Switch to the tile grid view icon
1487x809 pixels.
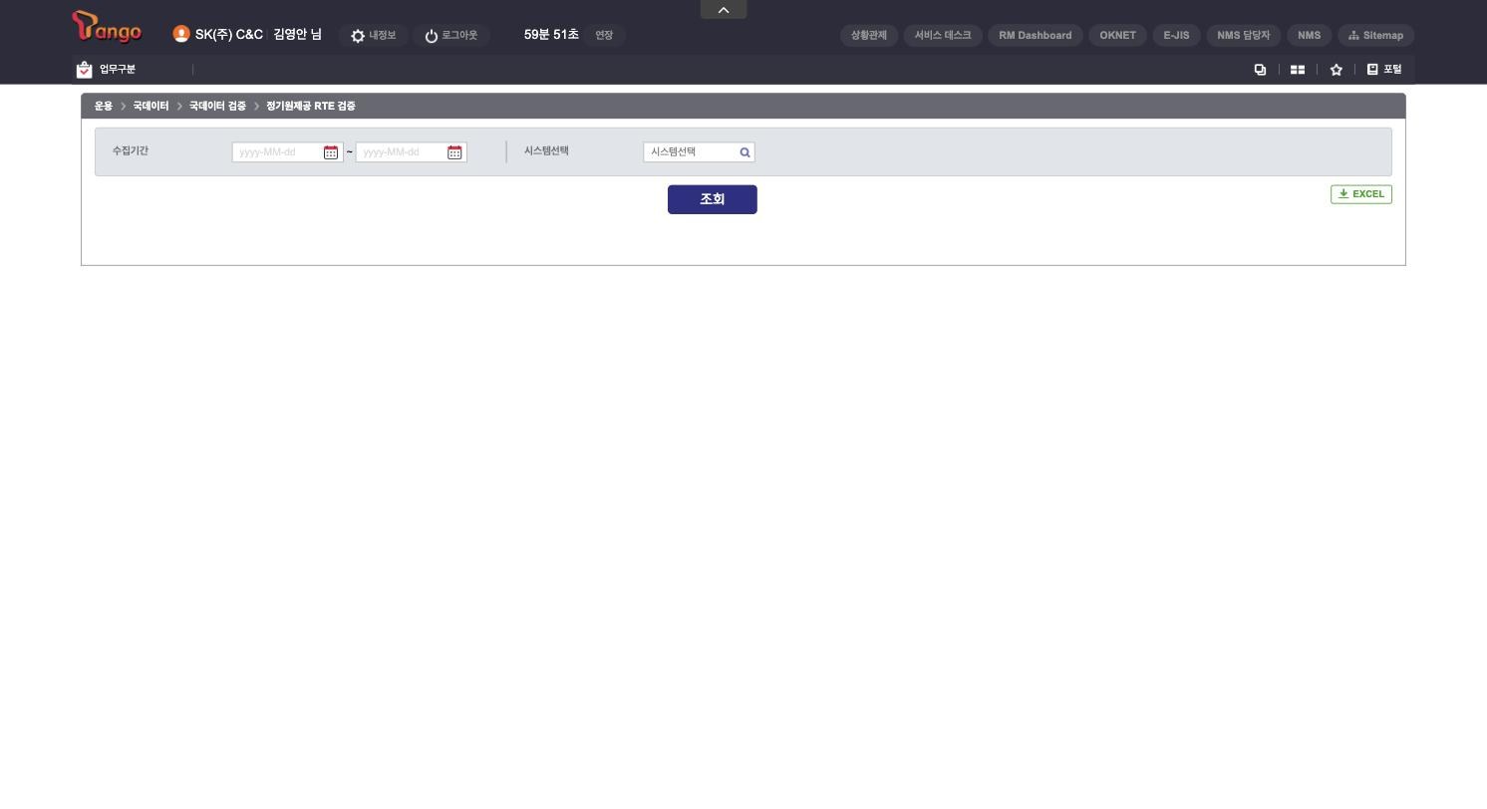(1298, 70)
